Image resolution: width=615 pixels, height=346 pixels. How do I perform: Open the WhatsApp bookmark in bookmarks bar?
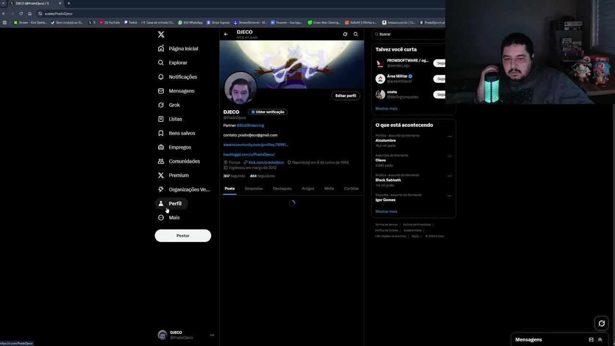click(190, 23)
